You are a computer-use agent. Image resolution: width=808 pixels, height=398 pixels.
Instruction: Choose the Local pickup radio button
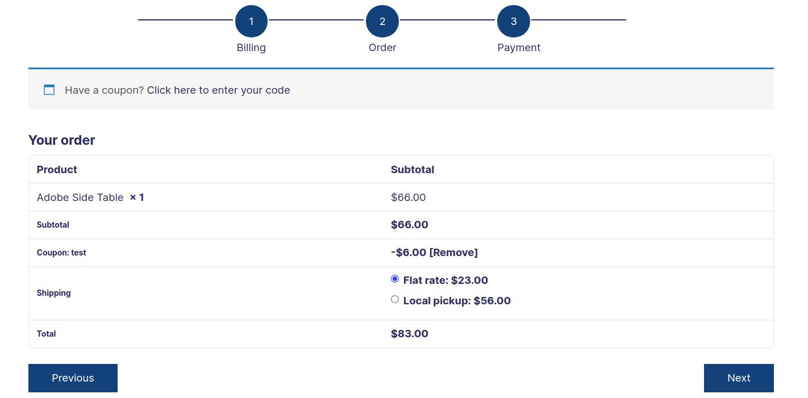(x=395, y=299)
